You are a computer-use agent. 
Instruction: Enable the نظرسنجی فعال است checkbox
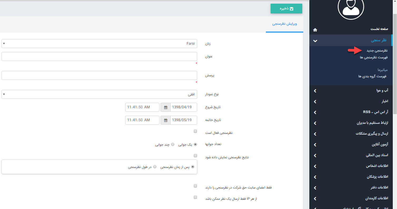[x=195, y=131]
